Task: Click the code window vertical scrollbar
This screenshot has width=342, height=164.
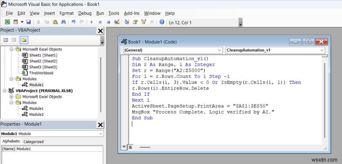Action: [325, 100]
